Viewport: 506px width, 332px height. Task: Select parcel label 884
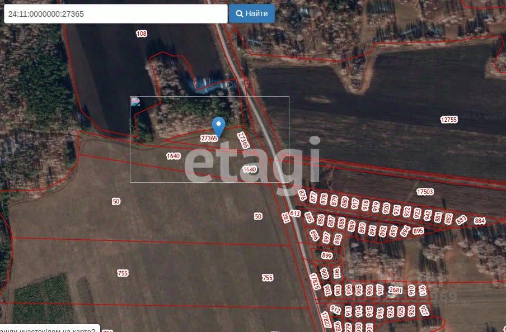tap(480, 221)
